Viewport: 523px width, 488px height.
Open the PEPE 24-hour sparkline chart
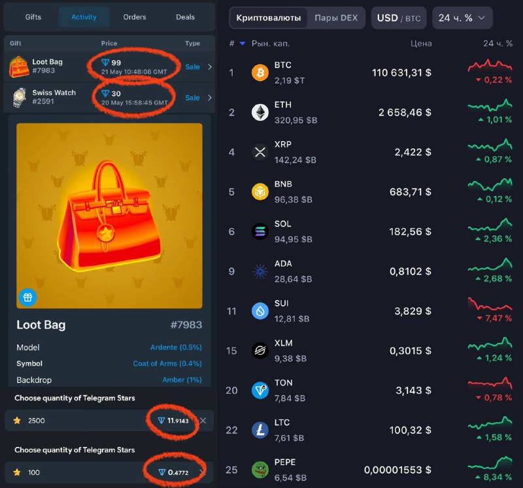490,463
